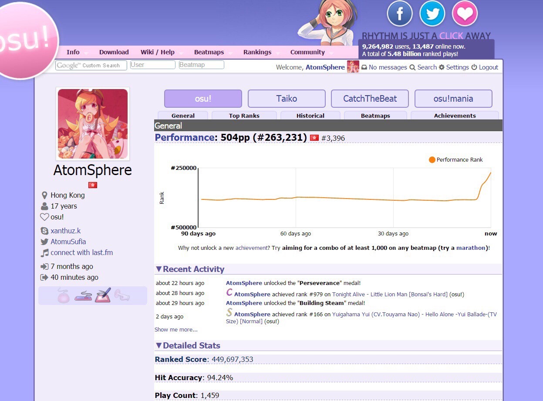Click the small avatar beside Welcome, AtomSphere
Image resolution: width=543 pixels, height=401 pixels.
353,67
